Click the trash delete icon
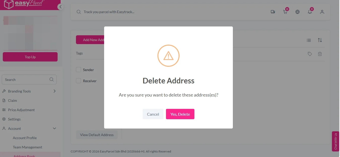 click(x=320, y=54)
